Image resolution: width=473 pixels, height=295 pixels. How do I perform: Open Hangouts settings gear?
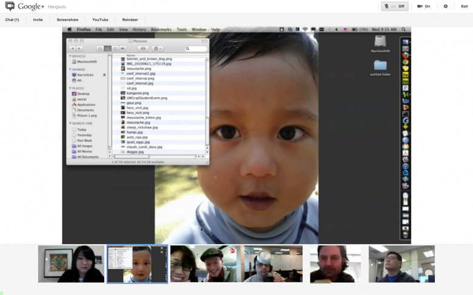point(446,6)
